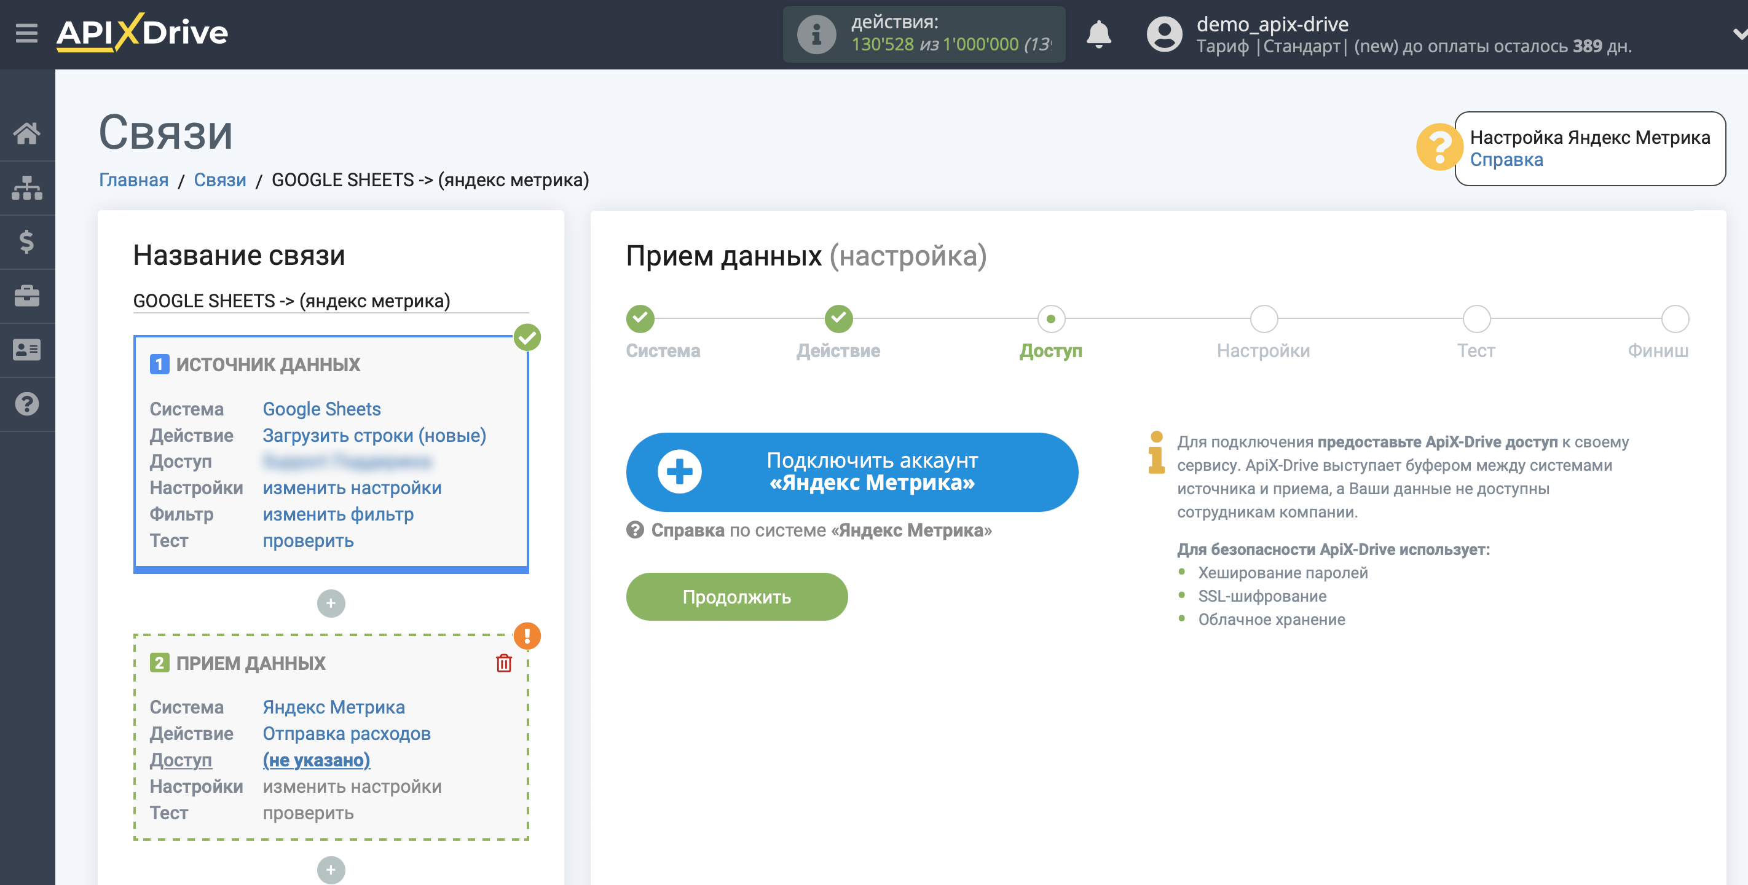
Task: Click Подключить аккаунт «Яндекс Метрика» button
Action: 852,471
